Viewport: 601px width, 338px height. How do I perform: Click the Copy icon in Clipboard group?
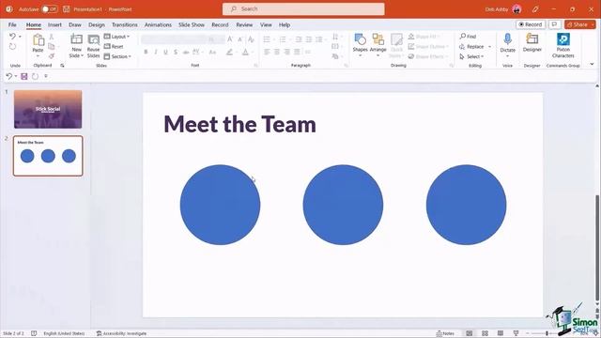pyautogui.click(x=52, y=46)
